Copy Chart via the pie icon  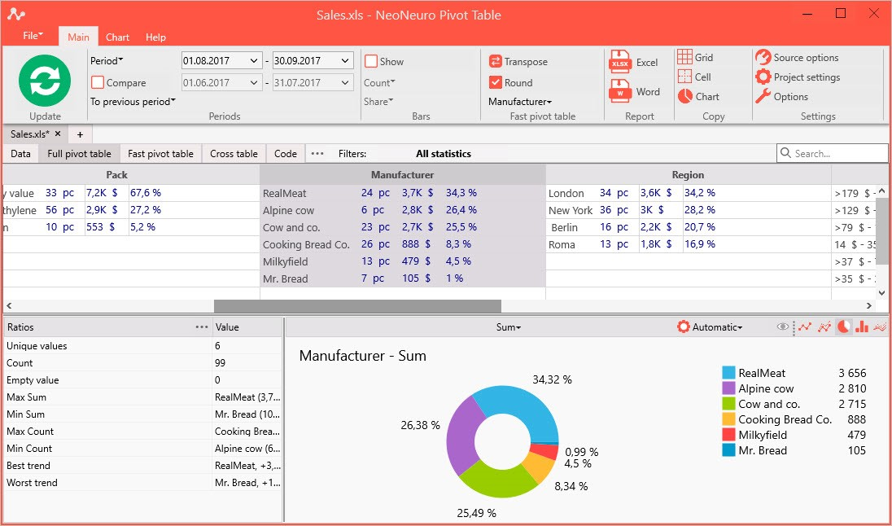[685, 96]
